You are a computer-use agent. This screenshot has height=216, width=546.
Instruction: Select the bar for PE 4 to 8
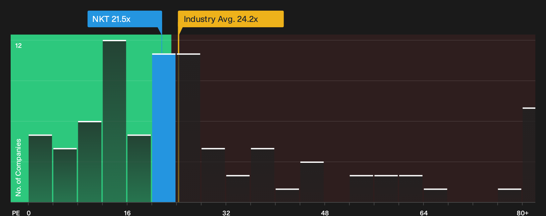coord(65,175)
